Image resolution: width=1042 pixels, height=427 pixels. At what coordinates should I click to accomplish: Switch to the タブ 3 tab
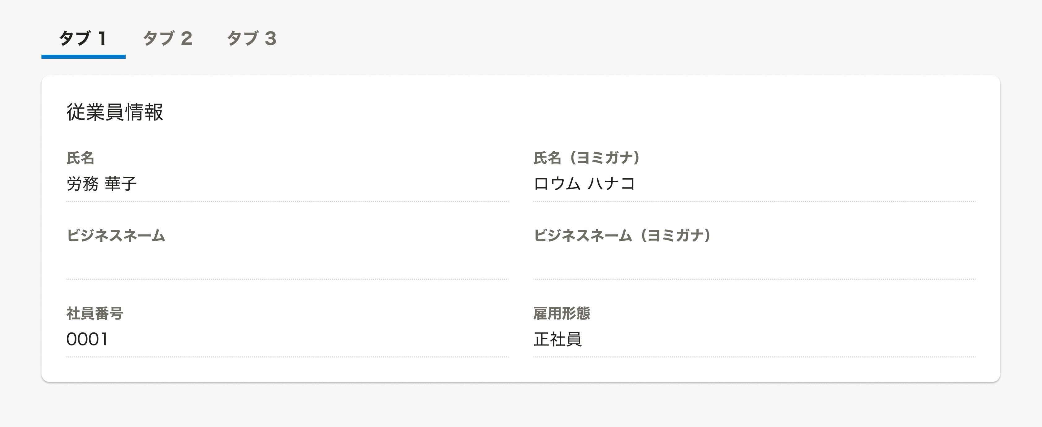pos(252,39)
